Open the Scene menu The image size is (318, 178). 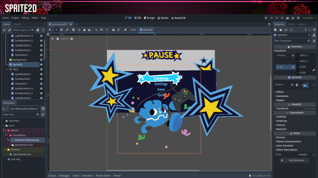pyautogui.click(x=6, y=18)
